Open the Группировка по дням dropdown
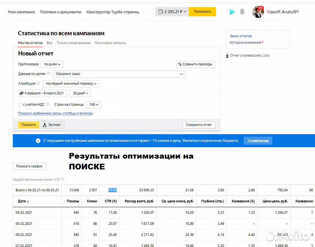Screen dimensions: 315x247 52,64
